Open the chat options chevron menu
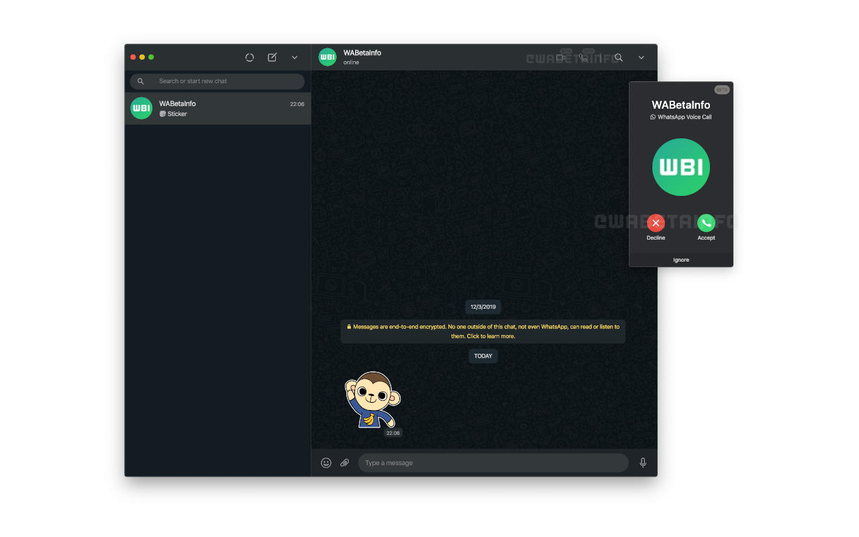This screenshot has width=859, height=537. tap(641, 58)
